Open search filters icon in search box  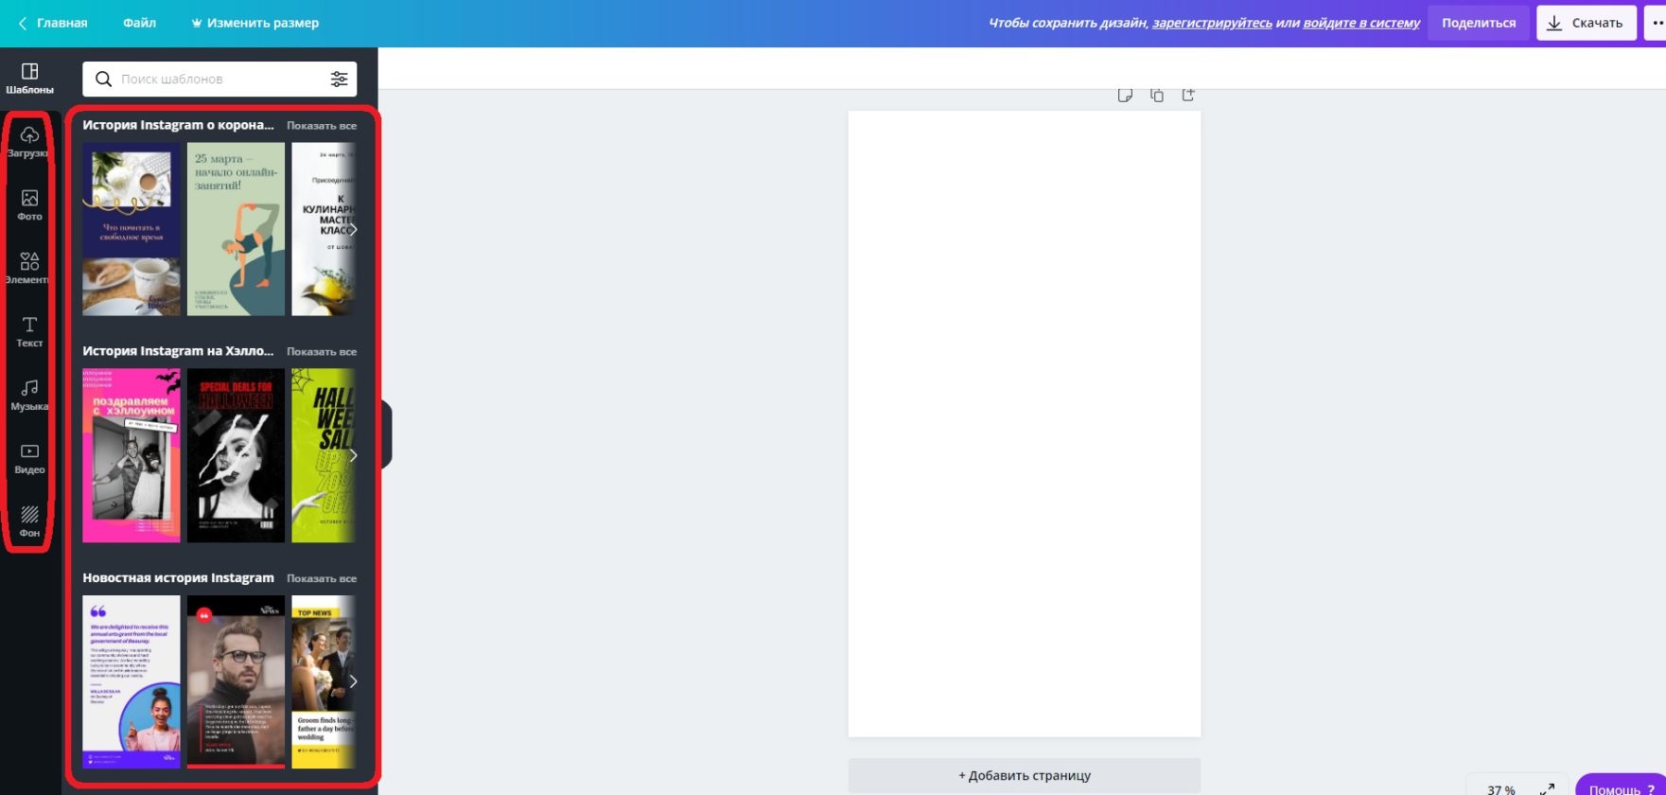(x=339, y=79)
